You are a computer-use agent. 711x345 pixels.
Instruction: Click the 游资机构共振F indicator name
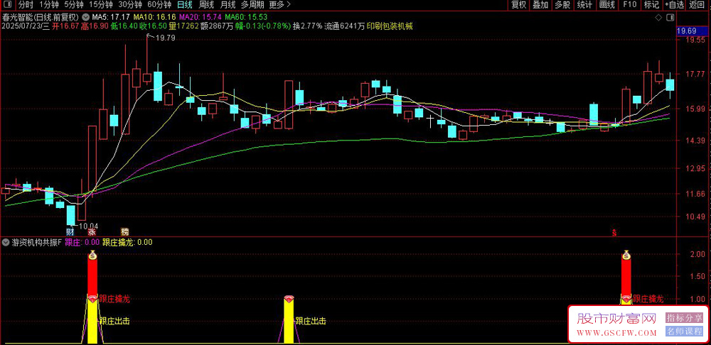click(x=36, y=242)
